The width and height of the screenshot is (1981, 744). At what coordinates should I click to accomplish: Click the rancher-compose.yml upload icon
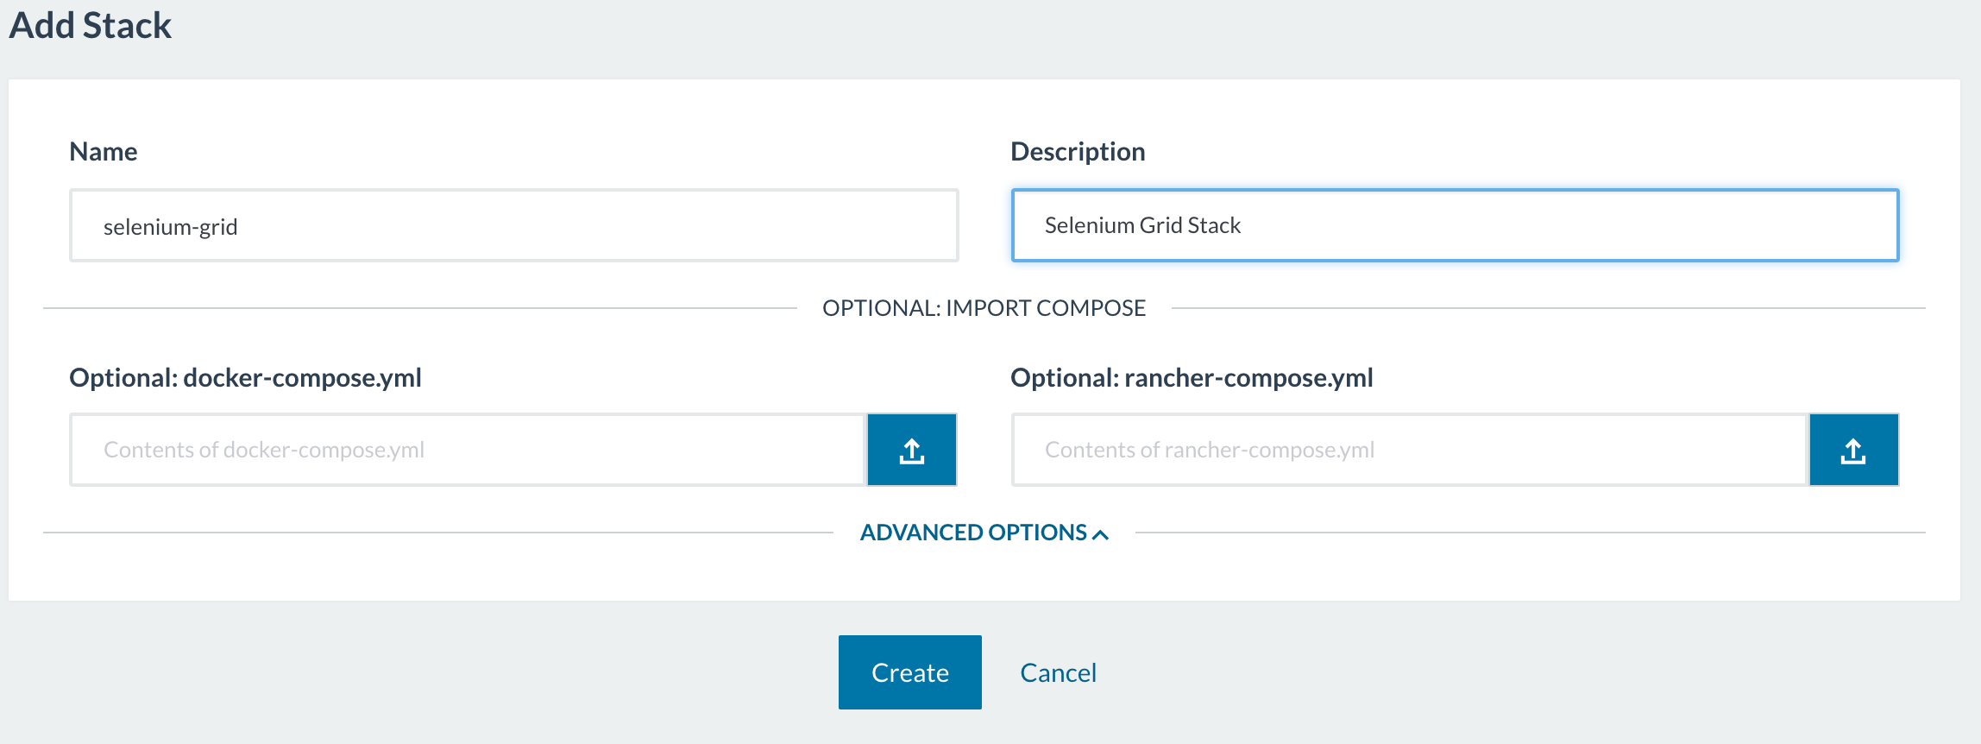pos(1853,450)
